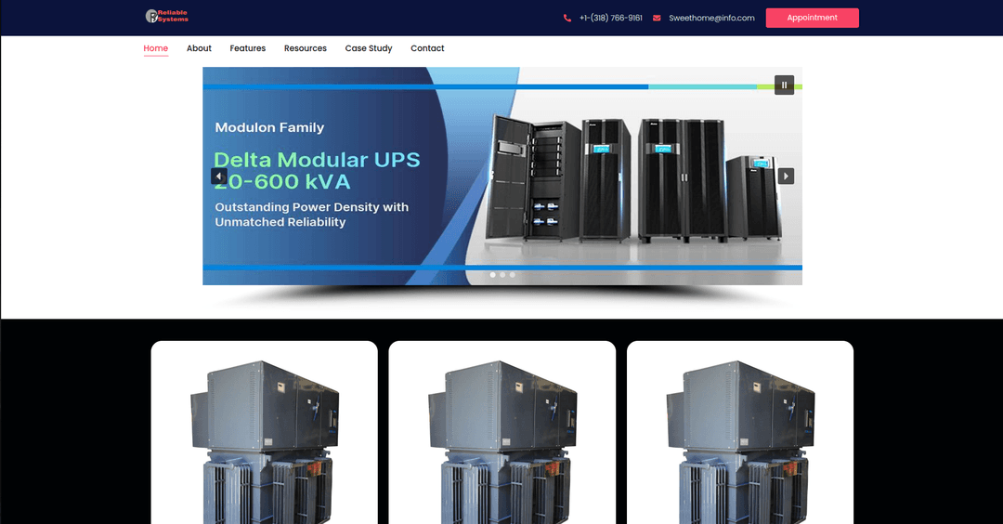Open the Resources menu item

tap(306, 48)
